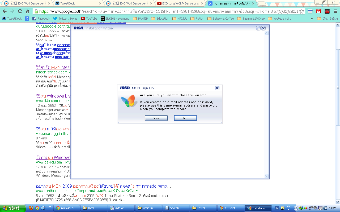Image resolution: width=340 pixels, height=212 pixels.
Task: Open the Gmail extension icon
Action: pos(318,11)
